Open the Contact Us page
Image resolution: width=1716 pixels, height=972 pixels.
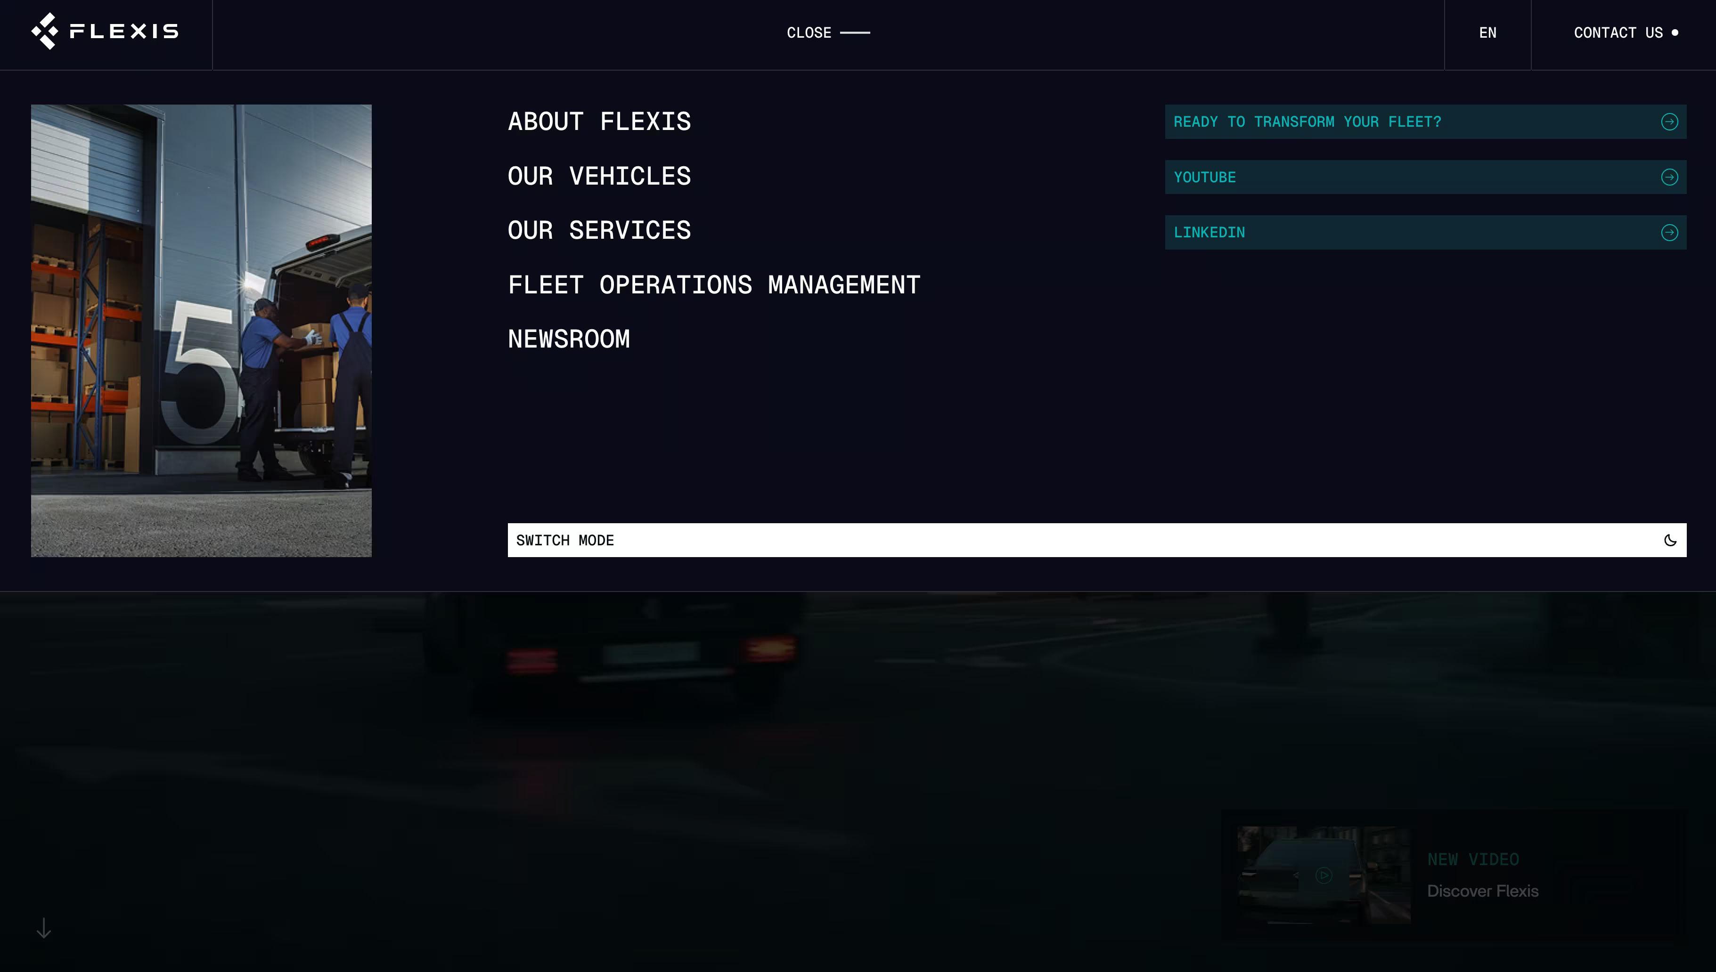tap(1625, 32)
